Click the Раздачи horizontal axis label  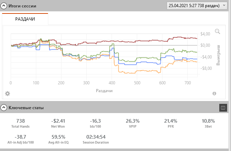[104, 91]
